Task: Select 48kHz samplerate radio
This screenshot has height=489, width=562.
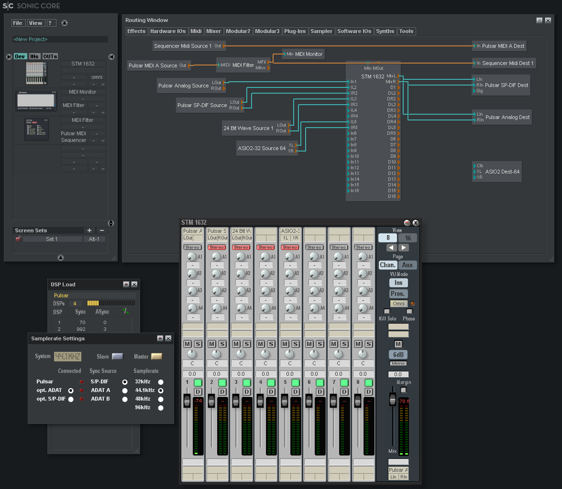Action: click(161, 399)
